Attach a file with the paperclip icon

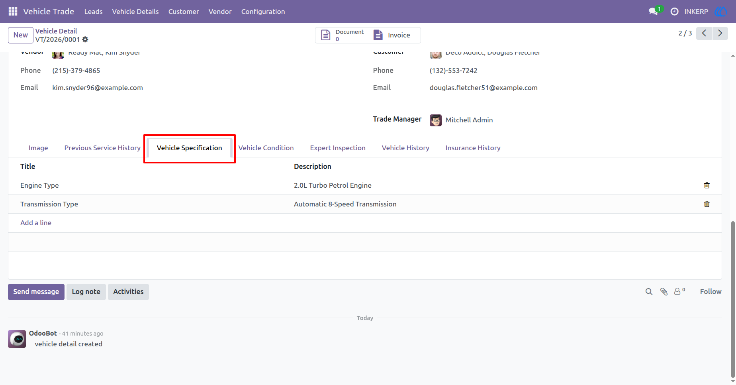tap(664, 292)
